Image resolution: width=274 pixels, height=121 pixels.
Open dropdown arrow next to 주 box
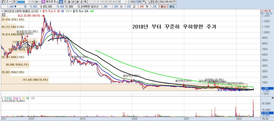click(x=10, y=2)
